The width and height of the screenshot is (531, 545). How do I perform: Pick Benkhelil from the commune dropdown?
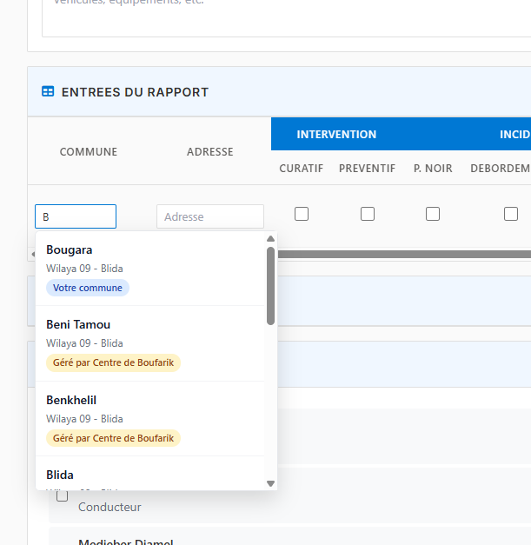(71, 401)
